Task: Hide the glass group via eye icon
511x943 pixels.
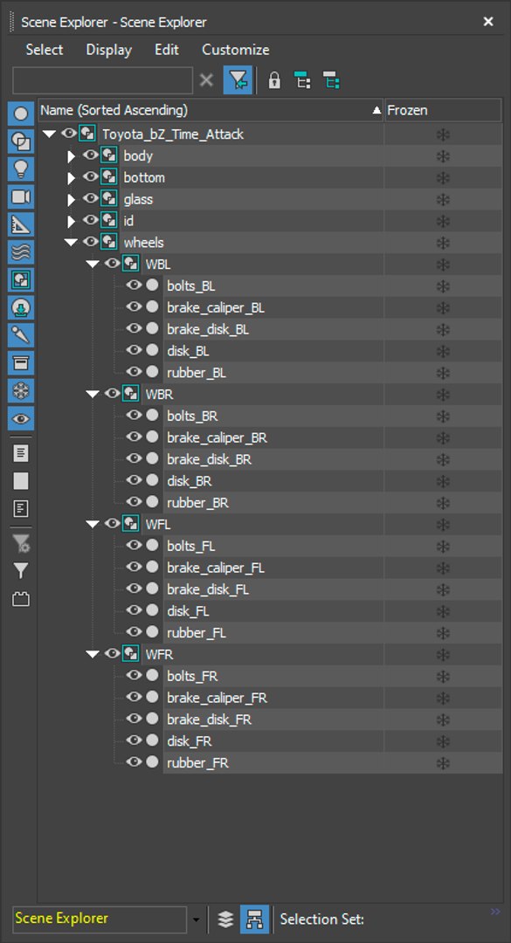Action: pos(90,198)
